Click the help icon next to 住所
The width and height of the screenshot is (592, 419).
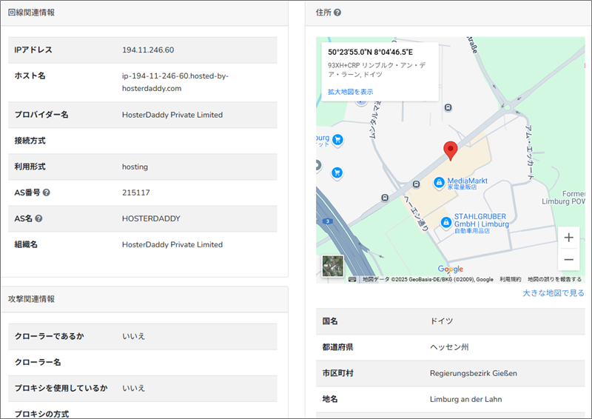click(337, 13)
